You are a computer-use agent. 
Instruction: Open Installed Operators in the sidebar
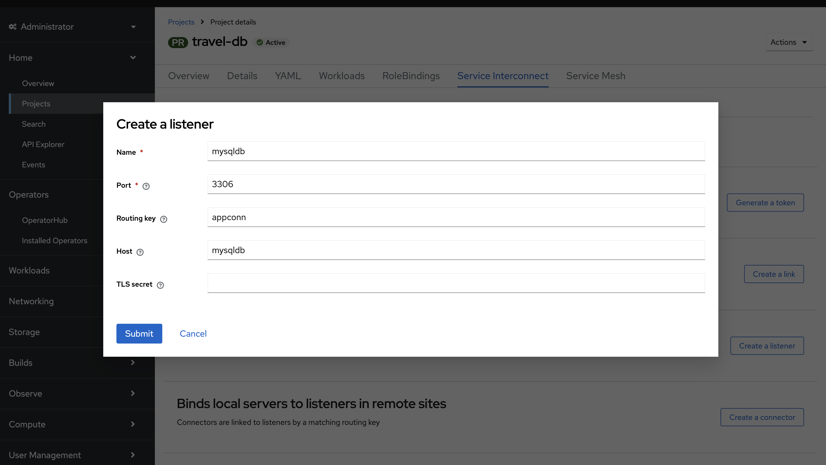55,241
